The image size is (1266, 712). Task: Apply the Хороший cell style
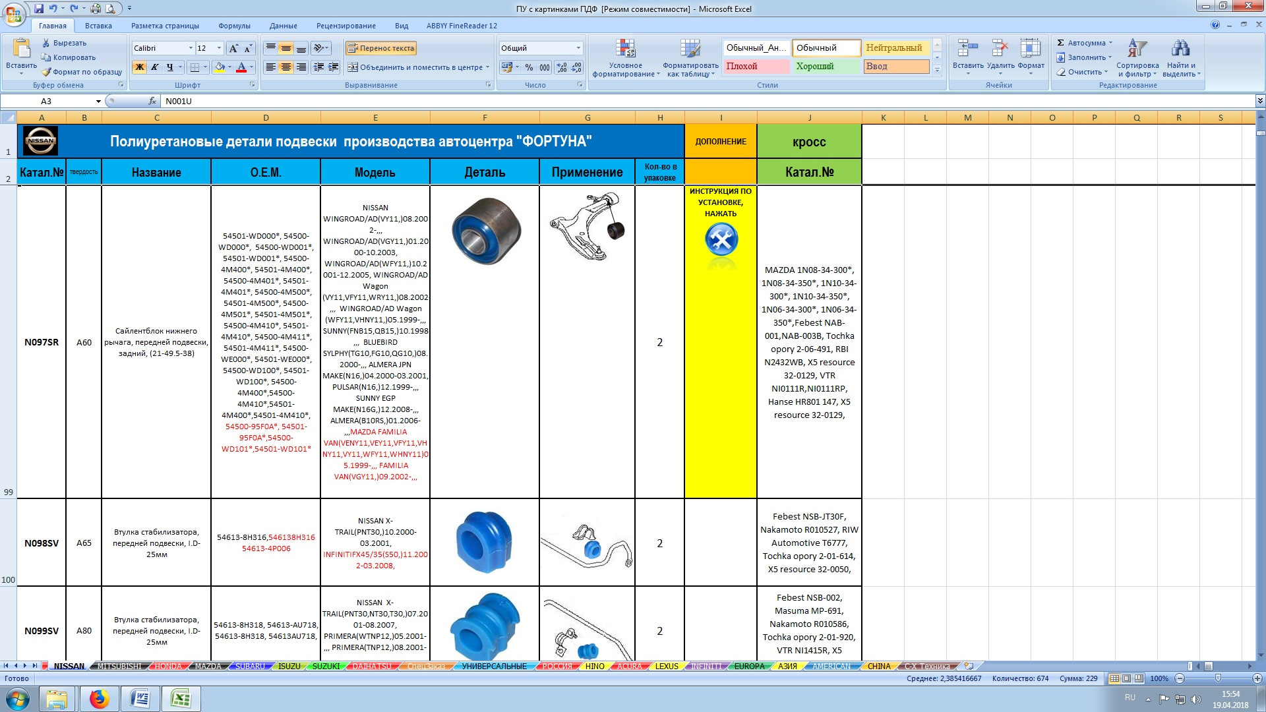(827, 67)
